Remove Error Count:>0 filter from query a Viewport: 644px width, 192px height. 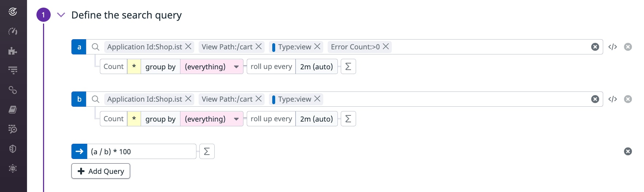386,46
